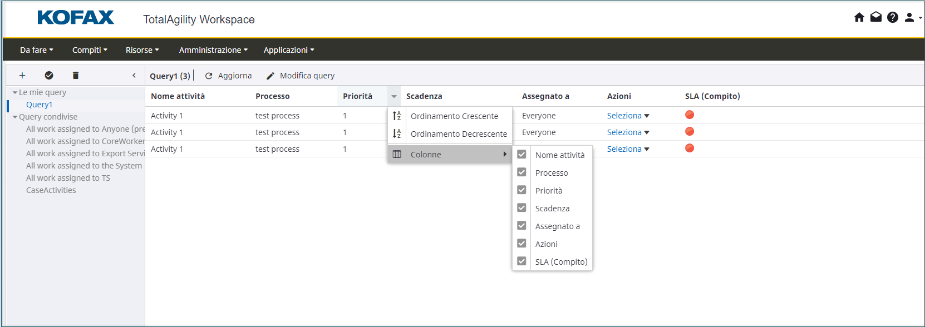Click the Aggiorna refresh button
The width and height of the screenshot is (925, 327).
(x=229, y=76)
